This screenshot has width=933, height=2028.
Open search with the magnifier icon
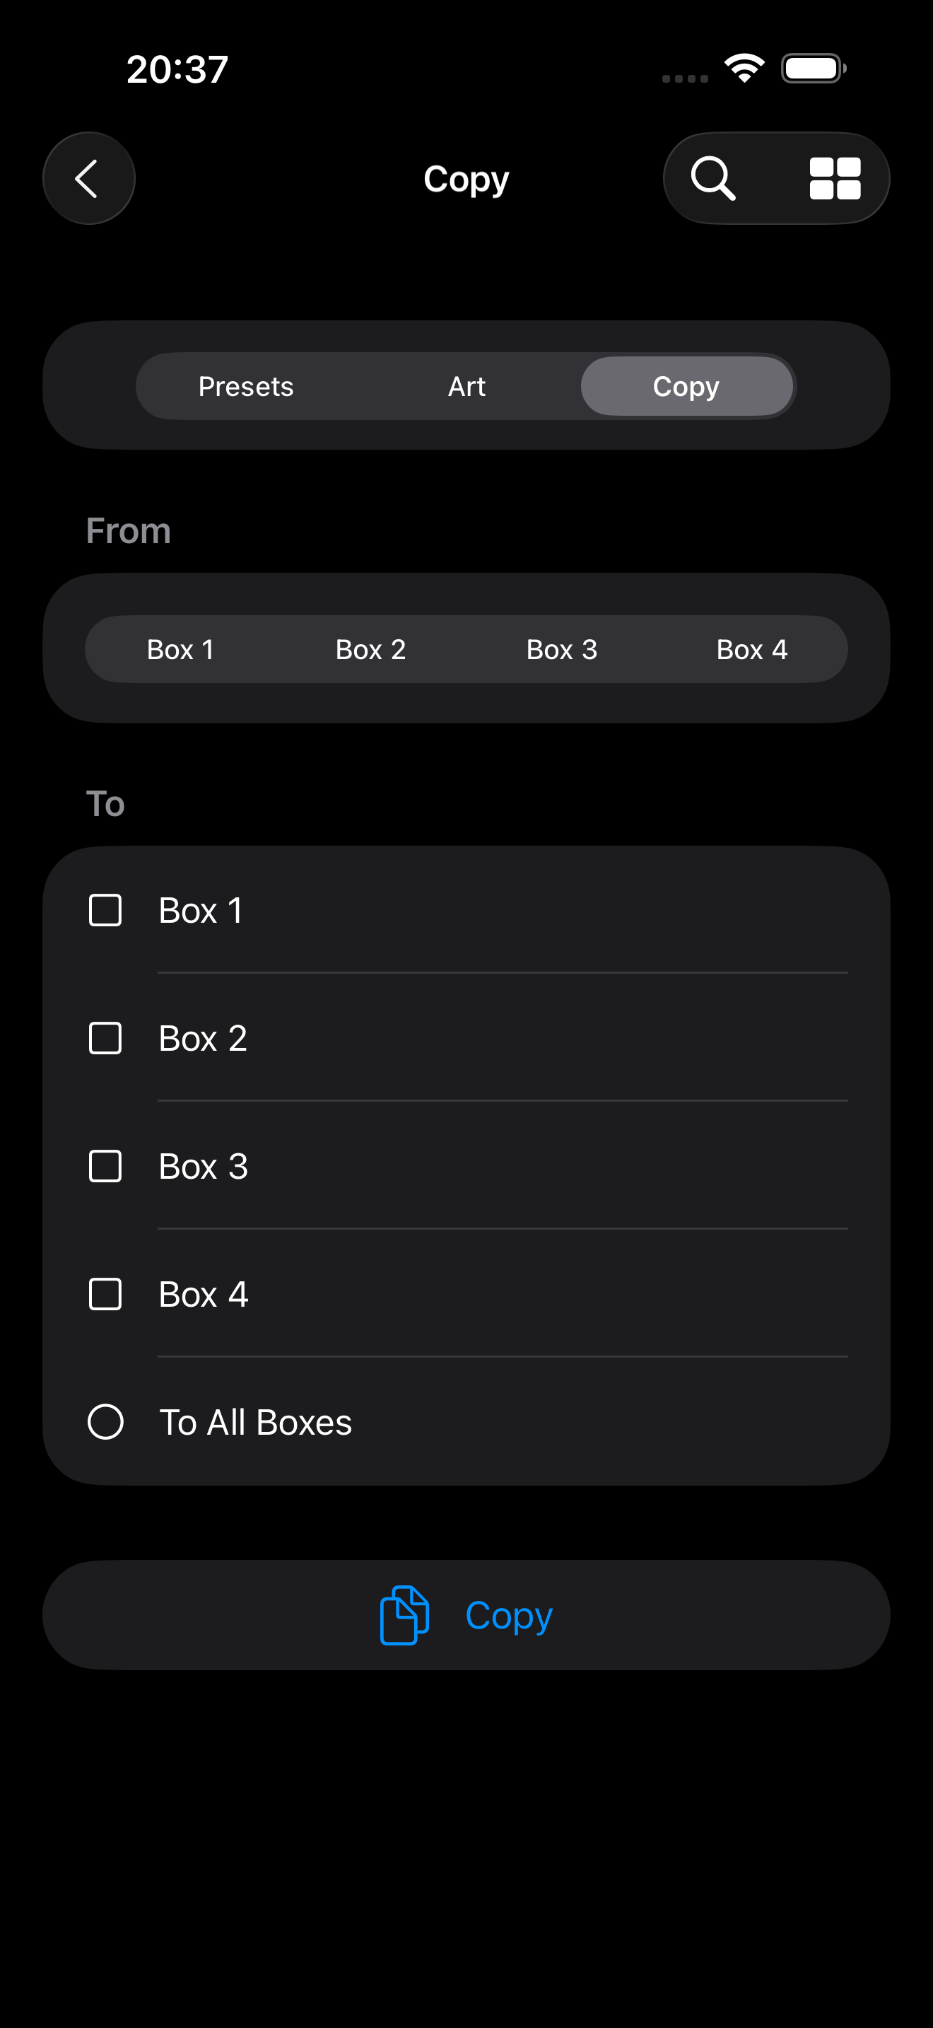[712, 179]
